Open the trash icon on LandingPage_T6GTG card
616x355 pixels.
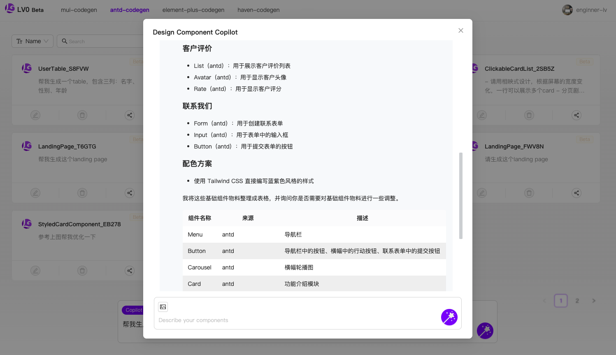point(82,193)
